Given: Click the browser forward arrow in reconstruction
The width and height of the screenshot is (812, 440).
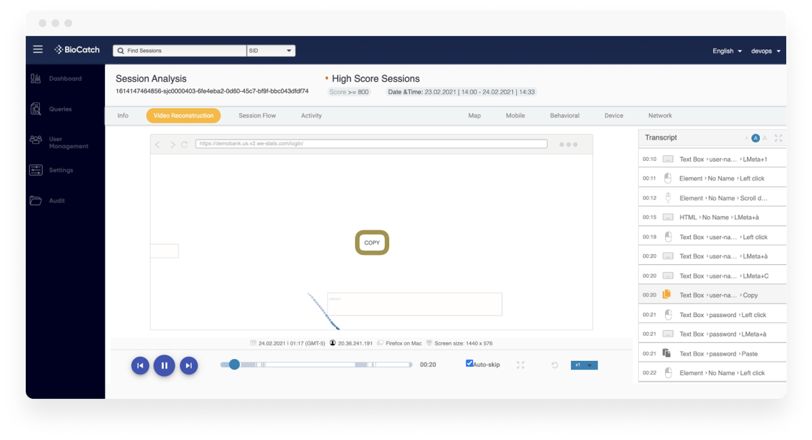Looking at the screenshot, I should (x=173, y=145).
